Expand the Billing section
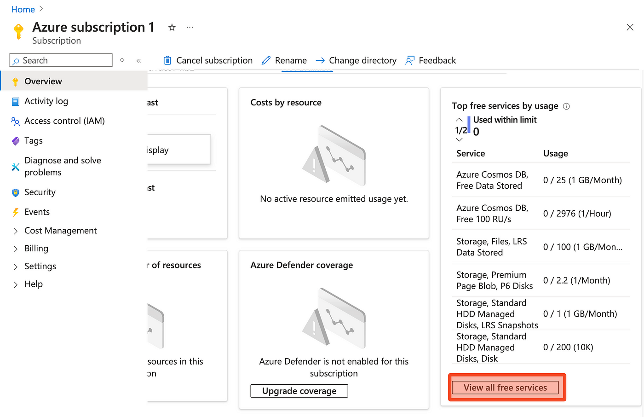This screenshot has width=644, height=417. click(15, 249)
